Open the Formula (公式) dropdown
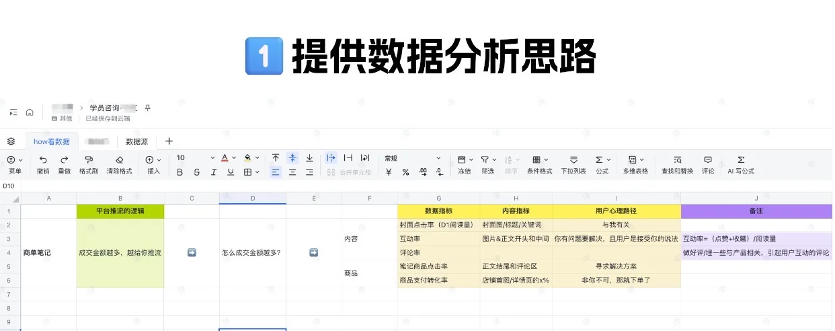This screenshot has width=835, height=331. (602, 164)
